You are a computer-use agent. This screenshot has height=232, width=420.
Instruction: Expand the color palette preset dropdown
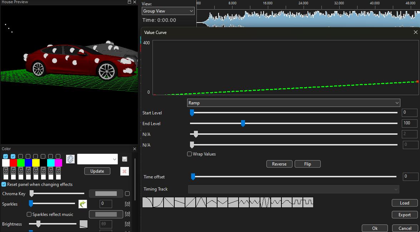pyautogui.click(x=97, y=159)
